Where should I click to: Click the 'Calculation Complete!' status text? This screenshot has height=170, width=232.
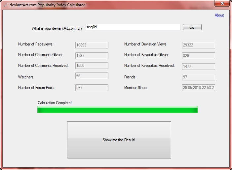click(55, 102)
